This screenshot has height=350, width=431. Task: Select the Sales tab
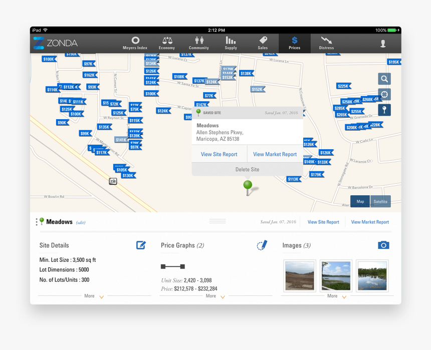pyautogui.click(x=263, y=44)
